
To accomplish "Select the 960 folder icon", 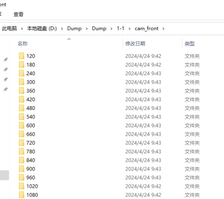I will [x=21, y=177].
